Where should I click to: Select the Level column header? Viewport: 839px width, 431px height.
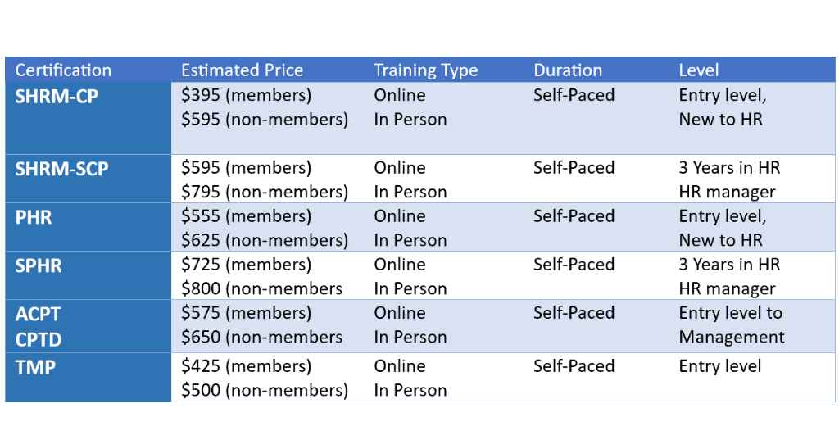[698, 70]
